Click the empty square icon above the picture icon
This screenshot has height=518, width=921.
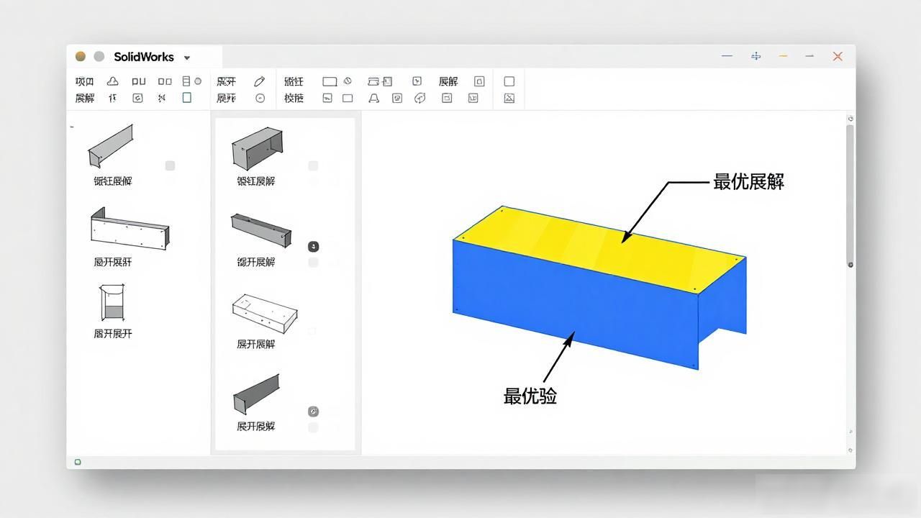509,81
